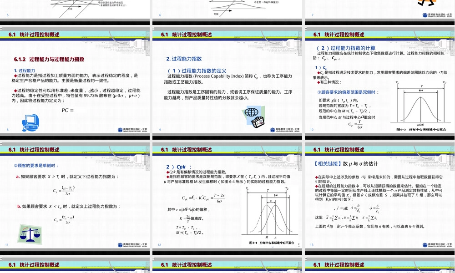This screenshot has height=273, width=455.
Task: Click the publisher logo on slide 8
Action: pos(132,130)
